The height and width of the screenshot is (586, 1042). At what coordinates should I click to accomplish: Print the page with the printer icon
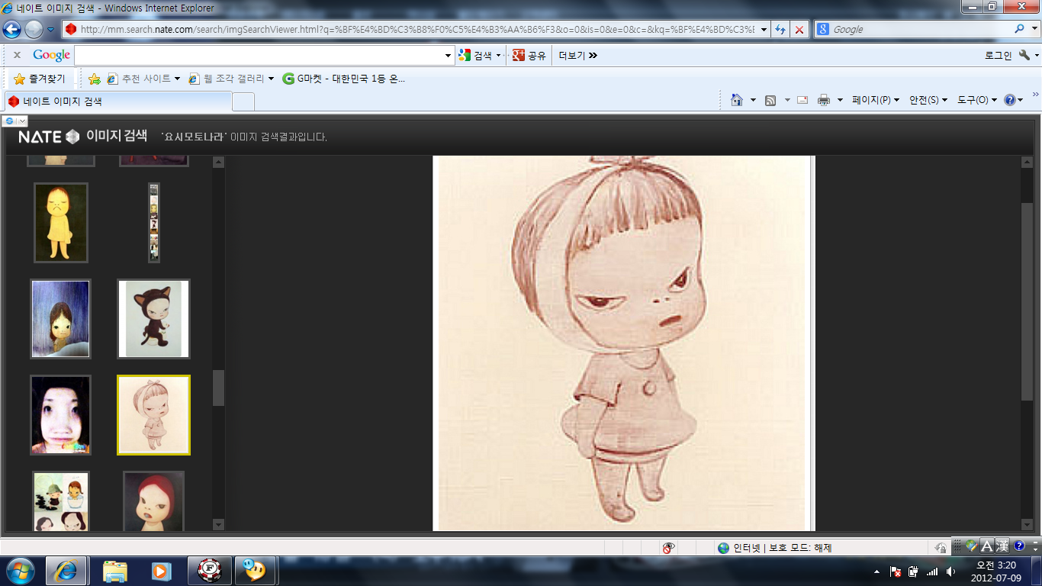pyautogui.click(x=824, y=100)
